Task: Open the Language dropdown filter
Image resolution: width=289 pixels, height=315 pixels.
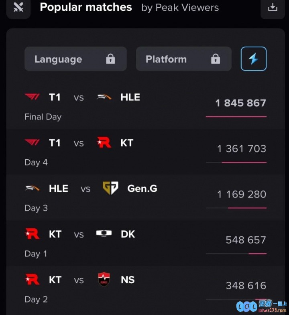Action: click(75, 59)
